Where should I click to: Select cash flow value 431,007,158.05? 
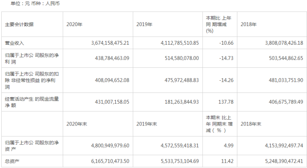point(112,102)
